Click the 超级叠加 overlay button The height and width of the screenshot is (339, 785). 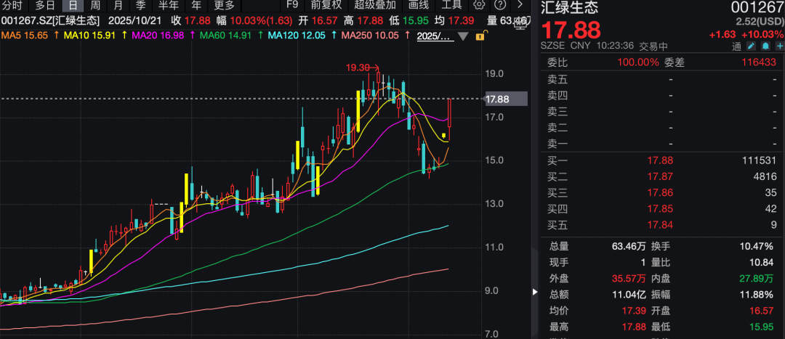point(374,5)
